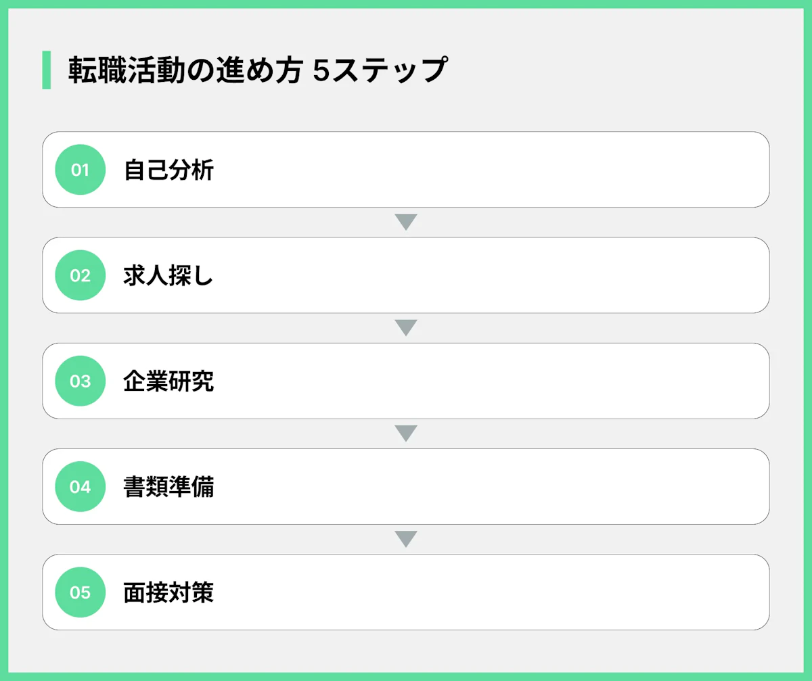This screenshot has height=681, width=812.
Task: Click the green 02 step badge
Action: 80,275
